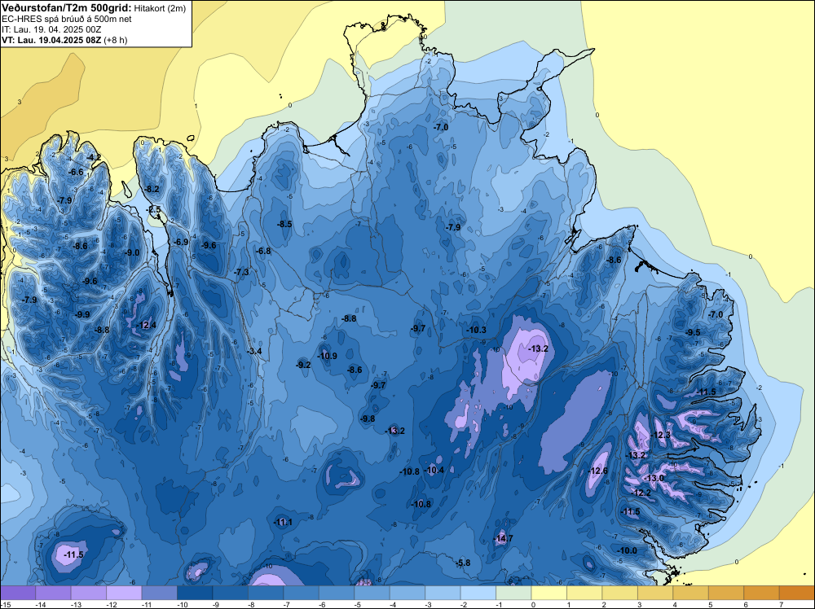Screen dimensions: 815x609
Task: Click the -8.2 temperature label
Action: pyautogui.click(x=152, y=189)
